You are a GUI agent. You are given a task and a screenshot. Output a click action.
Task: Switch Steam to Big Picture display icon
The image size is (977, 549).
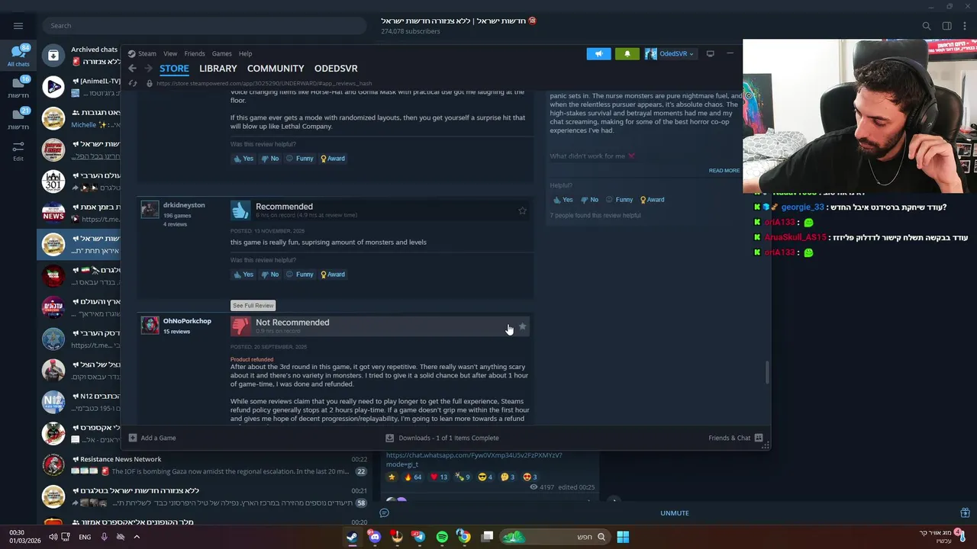(710, 53)
